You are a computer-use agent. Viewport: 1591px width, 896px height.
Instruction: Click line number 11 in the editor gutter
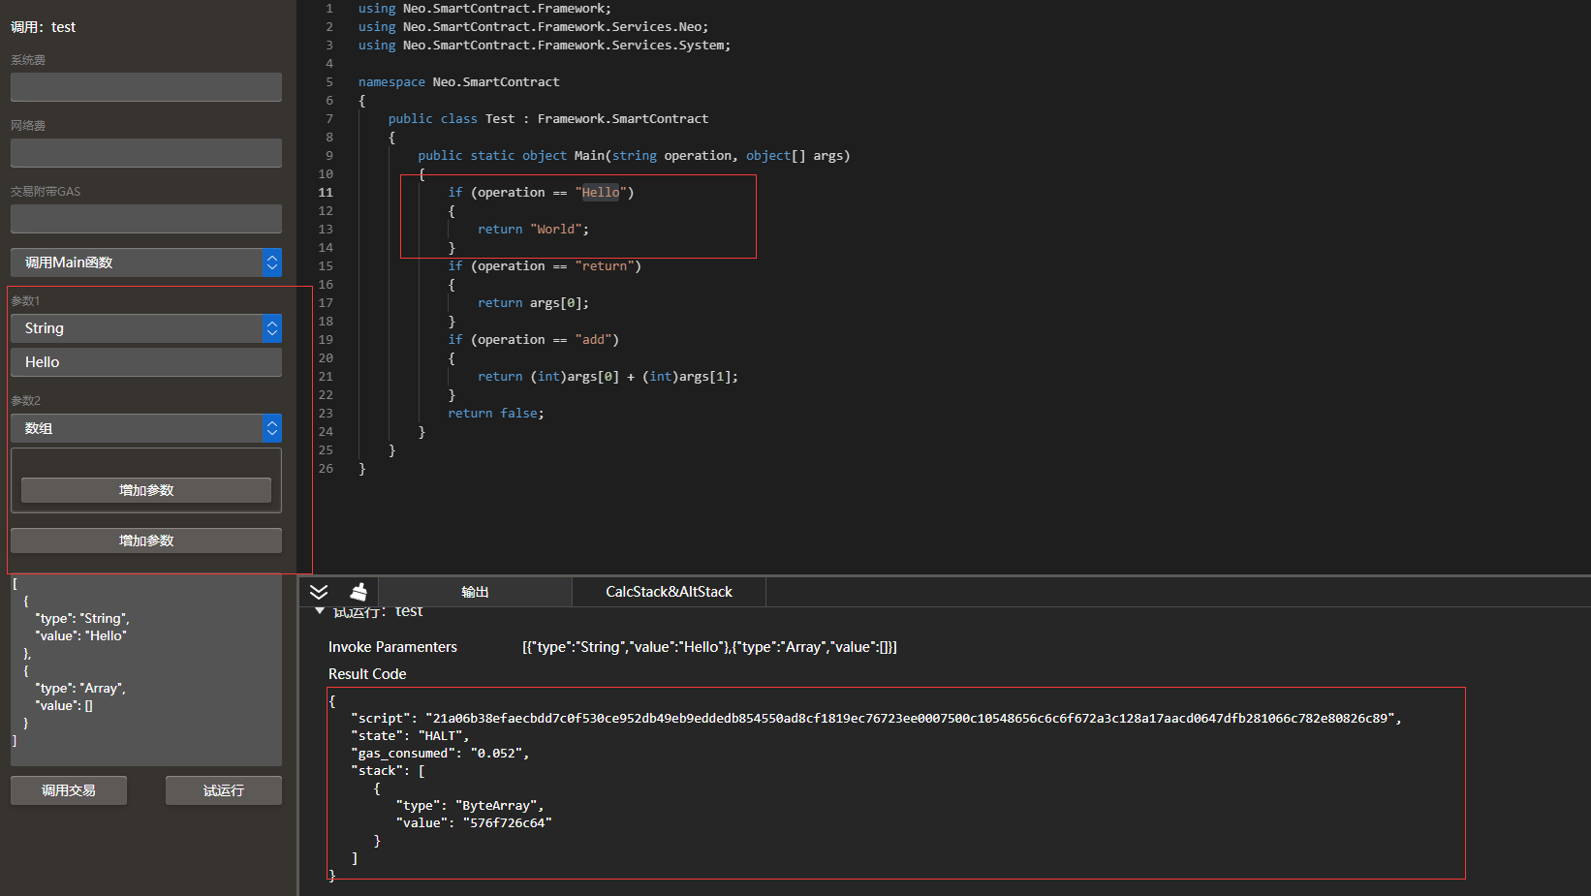tap(326, 193)
